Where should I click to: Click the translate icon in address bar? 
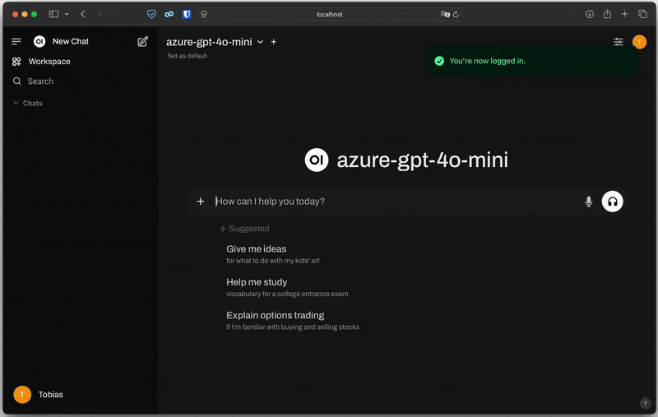(445, 14)
